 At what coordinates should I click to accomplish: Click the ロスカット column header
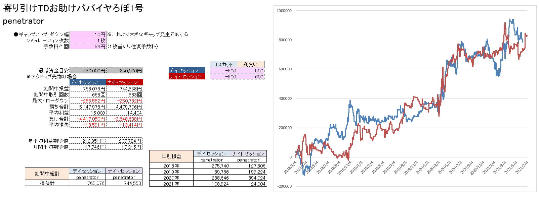pyautogui.click(x=223, y=64)
